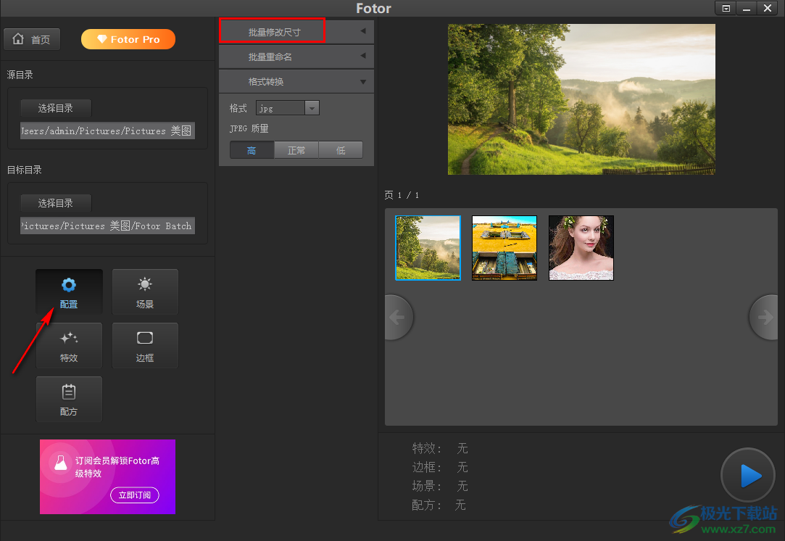Click the JPEG 质量 label
Screen dimensions: 785x541
coord(249,129)
